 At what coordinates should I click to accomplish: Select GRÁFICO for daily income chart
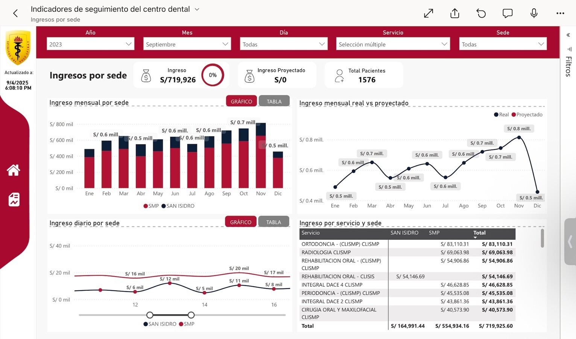[241, 222]
